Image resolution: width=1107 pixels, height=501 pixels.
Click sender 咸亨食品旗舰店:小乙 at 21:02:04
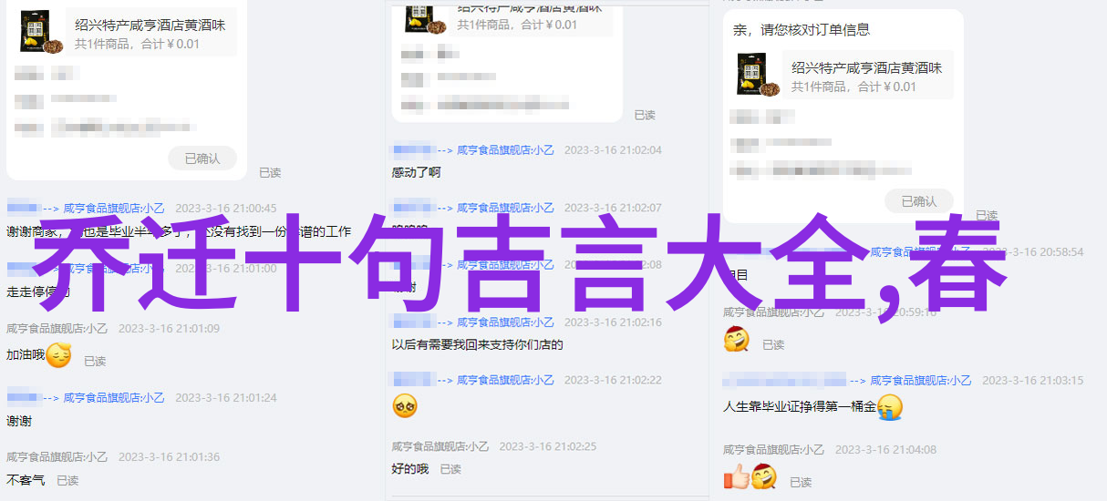[x=505, y=150]
